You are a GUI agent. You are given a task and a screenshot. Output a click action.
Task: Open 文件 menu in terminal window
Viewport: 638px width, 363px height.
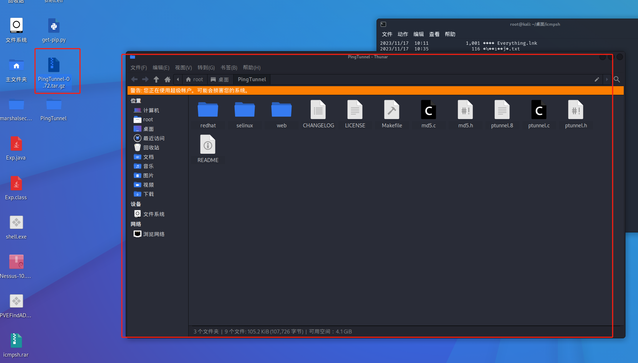(x=387, y=34)
